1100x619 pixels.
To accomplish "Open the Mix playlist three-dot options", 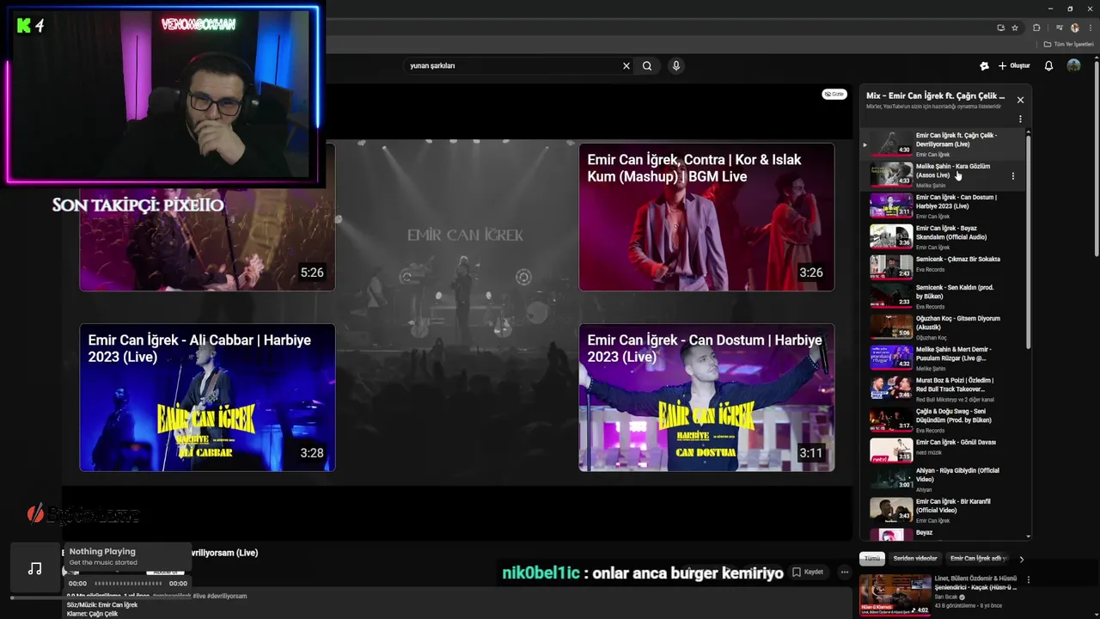I will pos(1020,120).
